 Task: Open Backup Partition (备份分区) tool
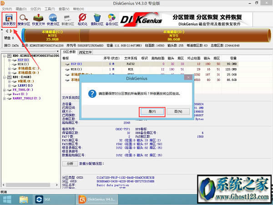click(111, 18)
